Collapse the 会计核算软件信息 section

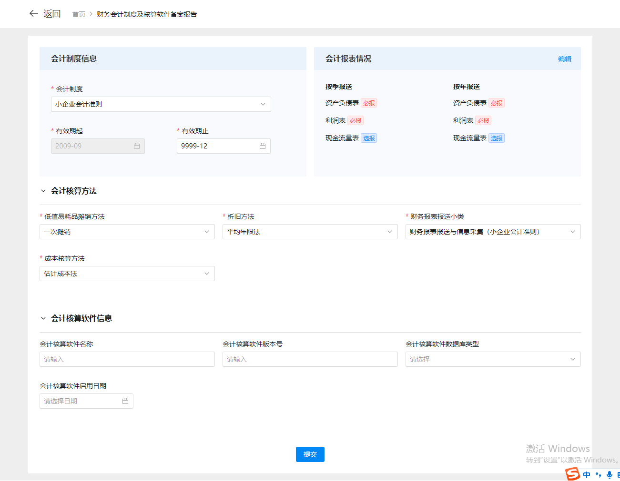[x=43, y=318]
